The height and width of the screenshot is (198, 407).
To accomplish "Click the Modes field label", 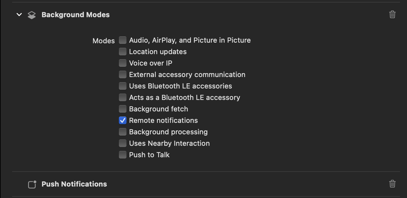I will click(104, 41).
